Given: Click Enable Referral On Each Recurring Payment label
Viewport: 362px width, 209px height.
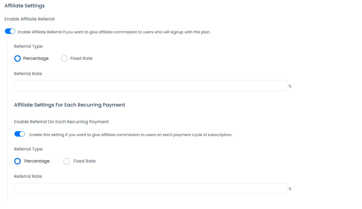Looking at the screenshot, I should point(61,122).
